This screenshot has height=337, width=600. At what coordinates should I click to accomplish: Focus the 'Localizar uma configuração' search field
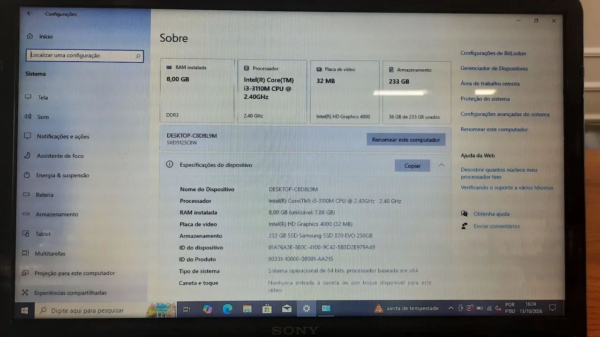point(85,56)
